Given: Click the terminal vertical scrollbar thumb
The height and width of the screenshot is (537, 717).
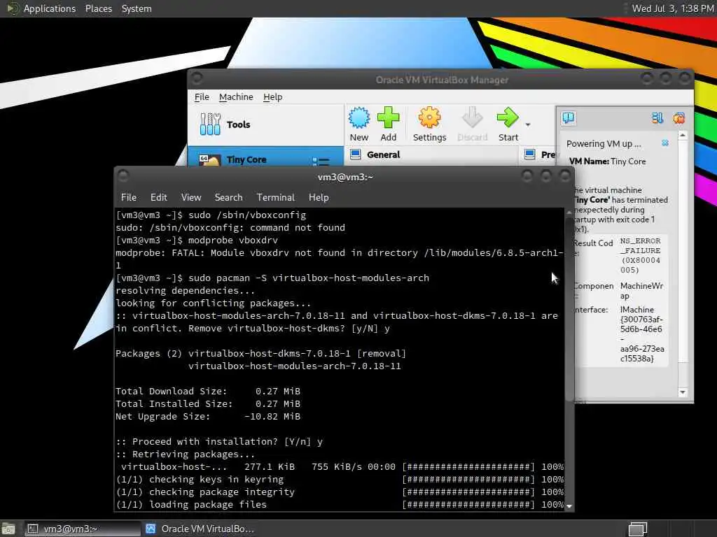Looking at the screenshot, I should [569, 309].
